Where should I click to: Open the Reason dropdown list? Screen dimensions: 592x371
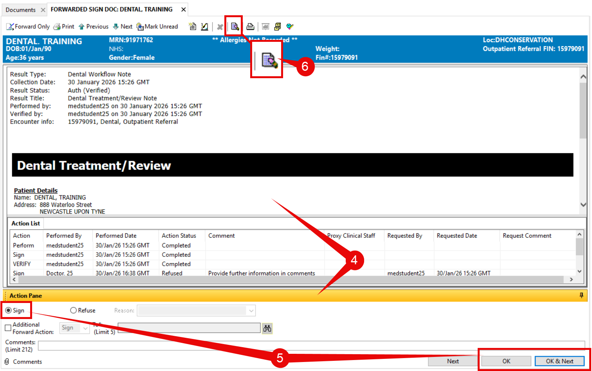point(251,310)
